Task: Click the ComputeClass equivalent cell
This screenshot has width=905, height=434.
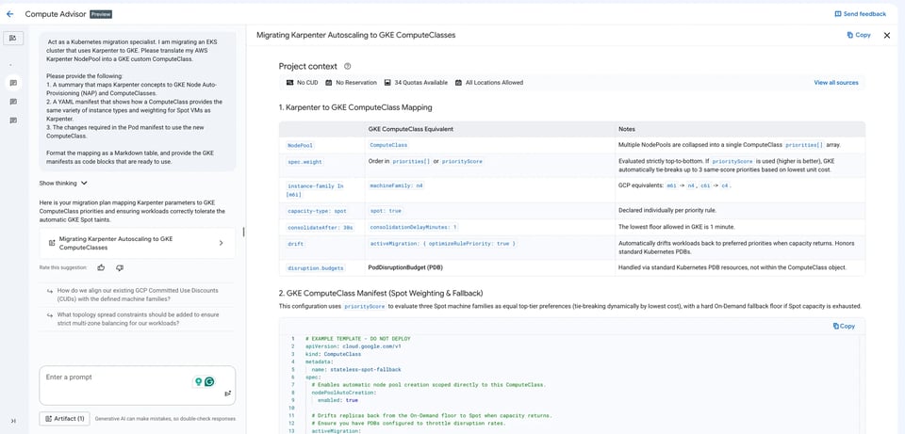Action: tap(490, 145)
